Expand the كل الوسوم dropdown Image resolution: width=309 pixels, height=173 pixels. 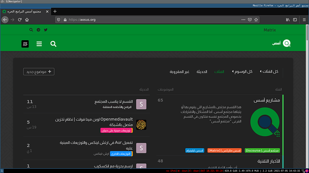coord(242,72)
